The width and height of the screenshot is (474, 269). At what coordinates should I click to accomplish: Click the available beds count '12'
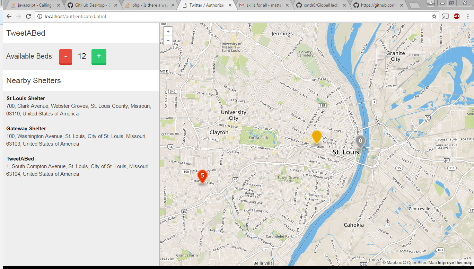[x=82, y=56]
